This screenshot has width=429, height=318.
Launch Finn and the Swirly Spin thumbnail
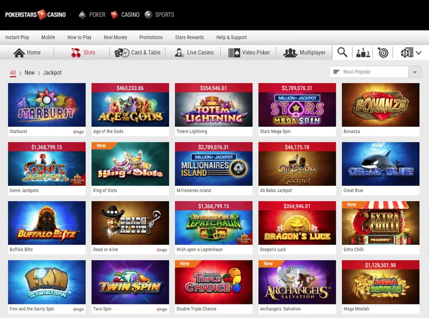tap(47, 282)
